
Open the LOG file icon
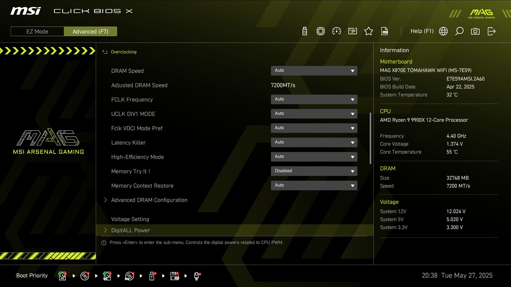[x=385, y=31]
